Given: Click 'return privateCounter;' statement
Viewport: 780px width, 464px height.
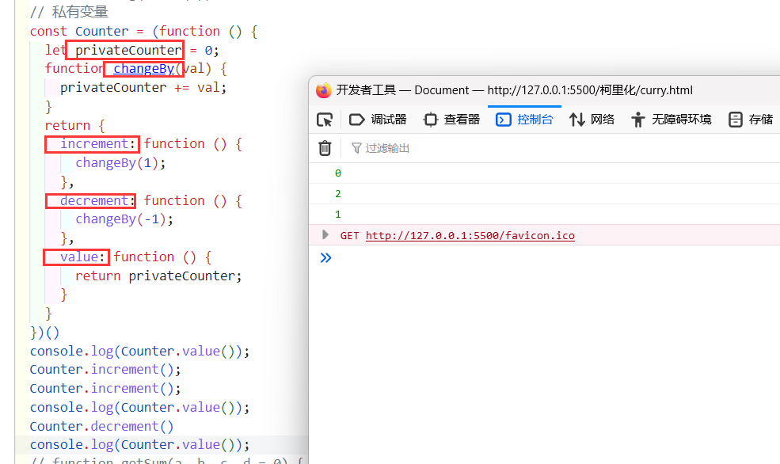Looking at the screenshot, I should [x=158, y=276].
